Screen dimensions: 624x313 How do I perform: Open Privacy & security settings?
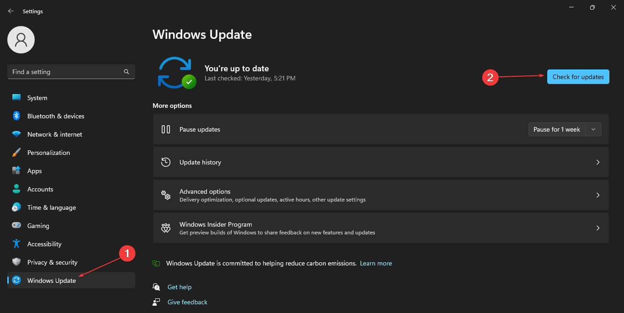click(52, 262)
